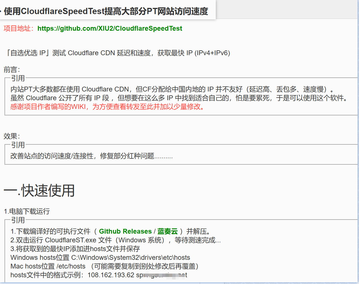Click the line starting 内站PT大多数都在使用
359x284 pixels.
coord(172,89)
